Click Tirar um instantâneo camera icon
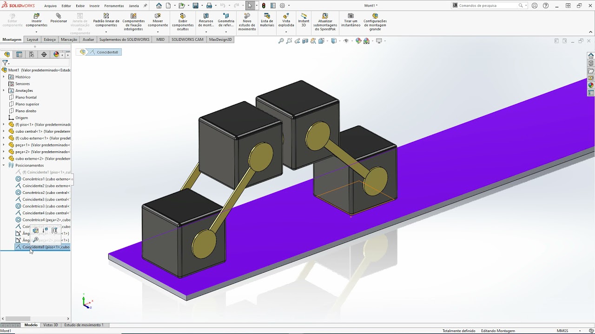This screenshot has width=595, height=334. pyautogui.click(x=350, y=16)
